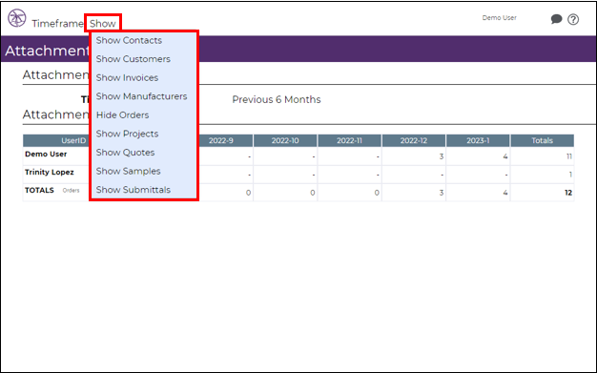Image resolution: width=597 pixels, height=373 pixels.
Task: Select Show Submittals
Action: (133, 190)
